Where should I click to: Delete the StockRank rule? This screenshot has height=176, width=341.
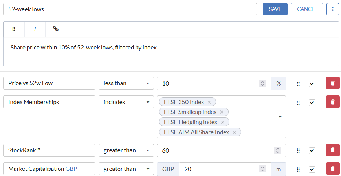(332, 150)
